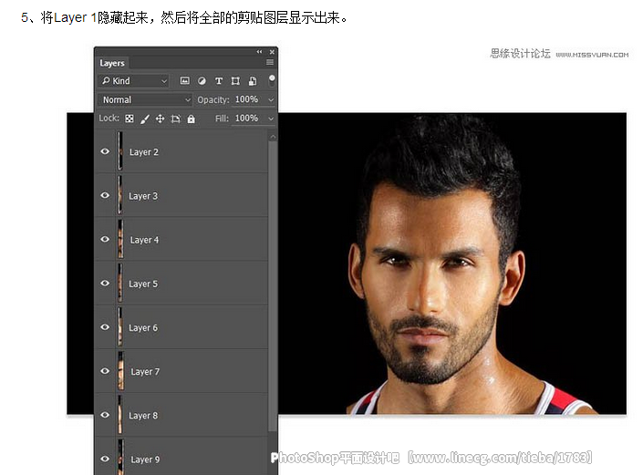Lock transparent pixels checkerboard icon
The width and height of the screenshot is (643, 475).
coord(130,119)
